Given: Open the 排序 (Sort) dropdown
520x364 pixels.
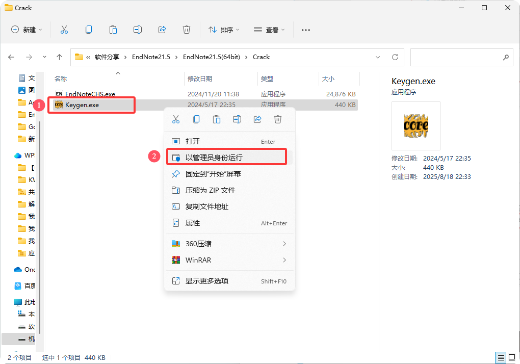Looking at the screenshot, I should (224, 30).
